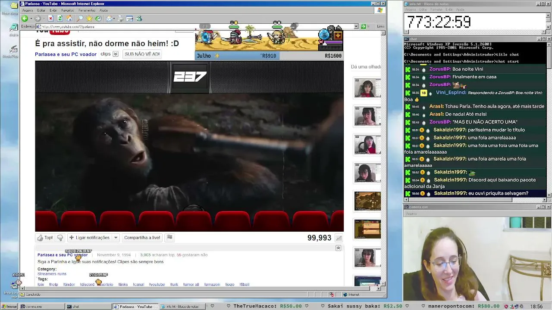Click the !amazon tag link
This screenshot has width=552, height=310.
coord(212,285)
